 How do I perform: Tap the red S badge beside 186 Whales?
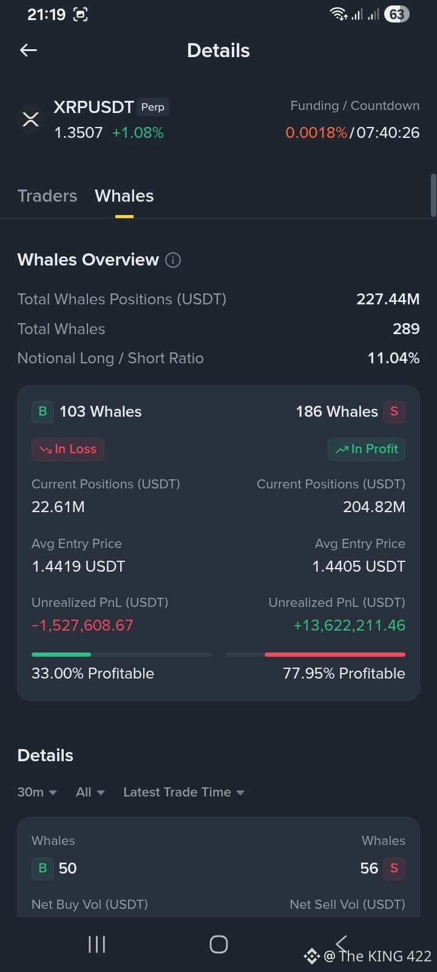point(394,412)
